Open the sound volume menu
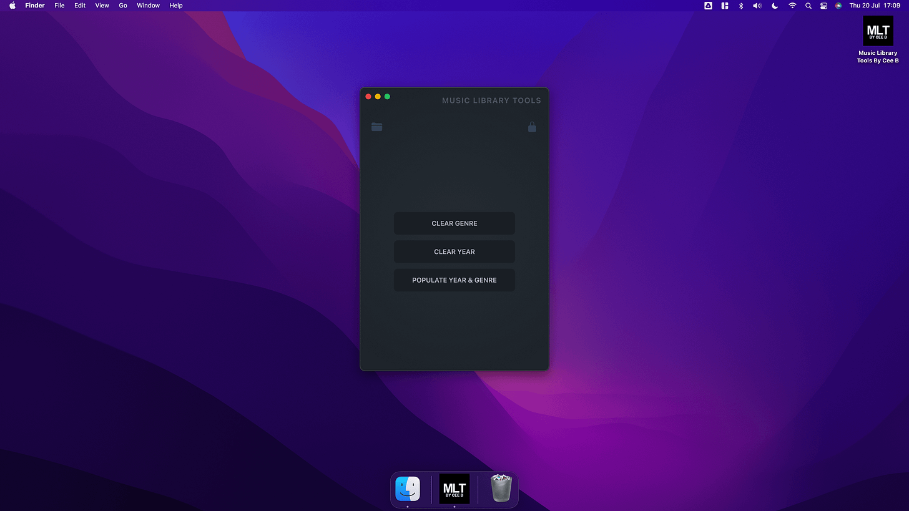This screenshot has height=511, width=909. (x=757, y=6)
